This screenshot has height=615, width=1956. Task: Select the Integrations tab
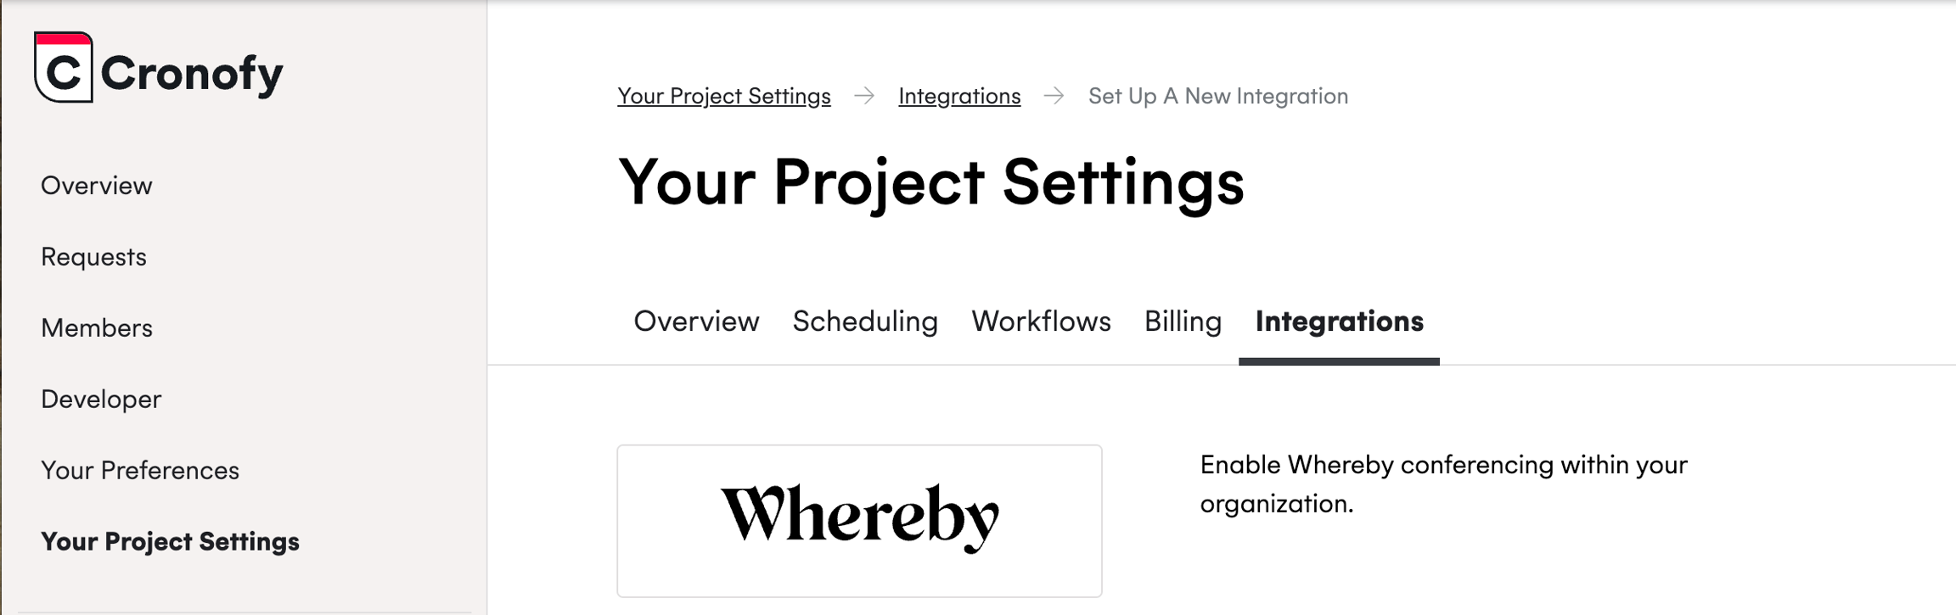tap(1339, 321)
